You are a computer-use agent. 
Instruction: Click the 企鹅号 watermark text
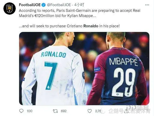(129, 111)
